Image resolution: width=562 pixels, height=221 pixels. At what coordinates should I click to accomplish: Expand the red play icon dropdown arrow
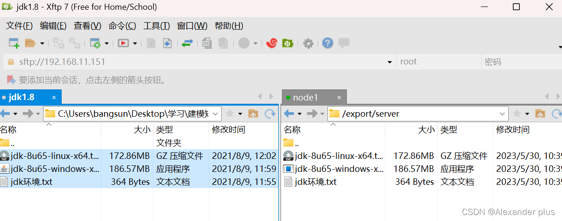(x=135, y=44)
